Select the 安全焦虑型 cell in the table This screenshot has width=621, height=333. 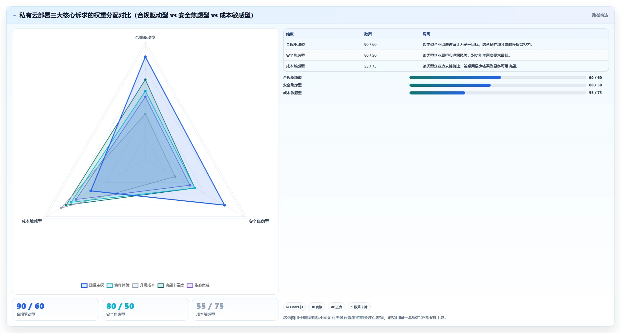coord(295,55)
